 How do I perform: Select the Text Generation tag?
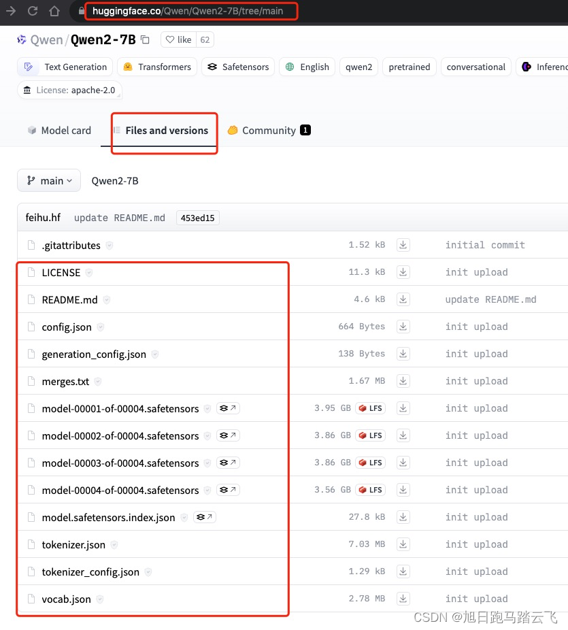click(x=65, y=67)
